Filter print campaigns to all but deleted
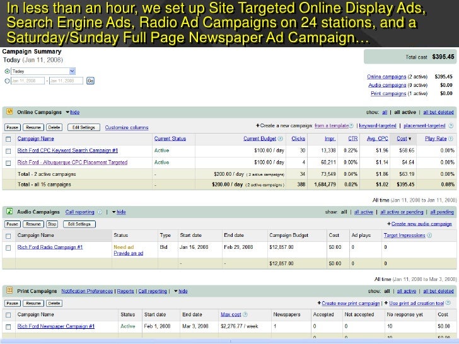The height and width of the screenshot is (344, 459). click(438, 291)
